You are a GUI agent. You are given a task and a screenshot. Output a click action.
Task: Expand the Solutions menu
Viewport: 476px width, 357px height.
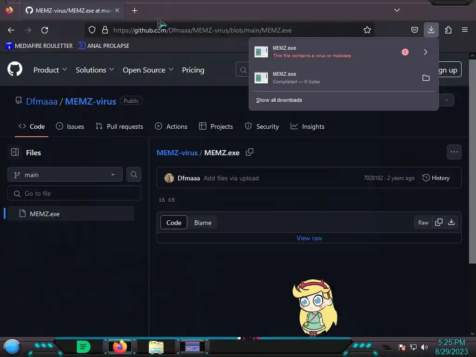[95, 70]
